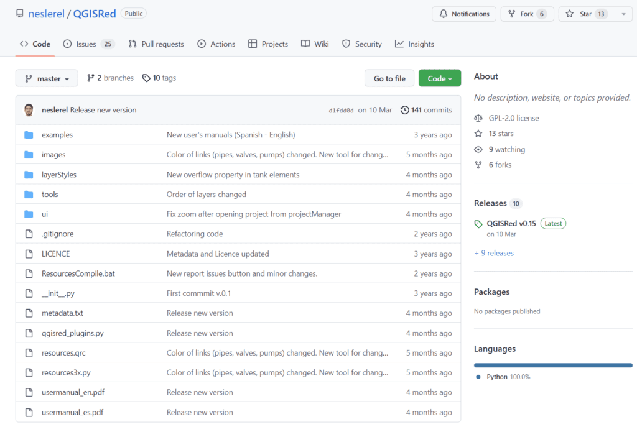The width and height of the screenshot is (637, 427).
Task: Click the history clock icon beside 141 commits
Action: pos(404,110)
